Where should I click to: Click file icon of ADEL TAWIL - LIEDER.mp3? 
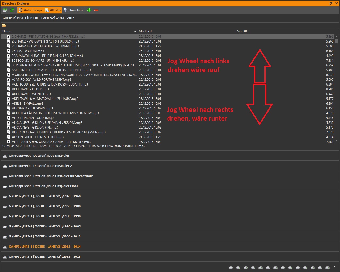8,89
